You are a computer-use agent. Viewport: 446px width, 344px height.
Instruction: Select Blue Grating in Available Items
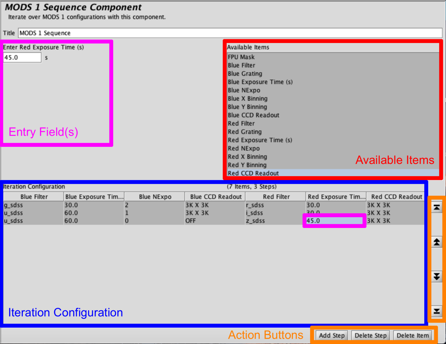[x=333, y=74]
